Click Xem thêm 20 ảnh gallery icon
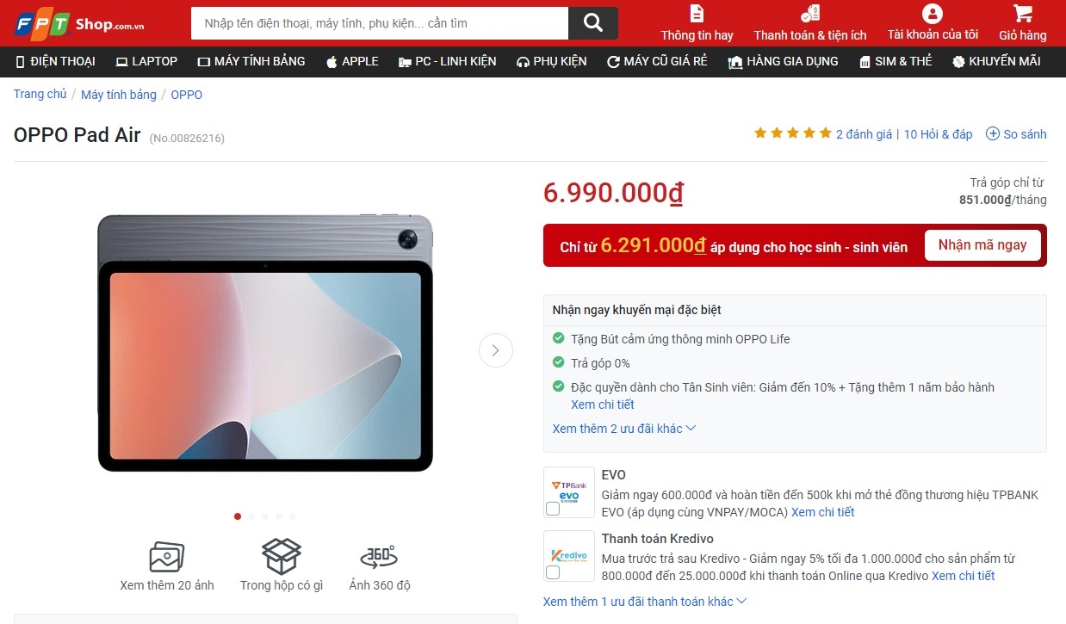Viewport: 1066px width, 624px height. coord(167,557)
